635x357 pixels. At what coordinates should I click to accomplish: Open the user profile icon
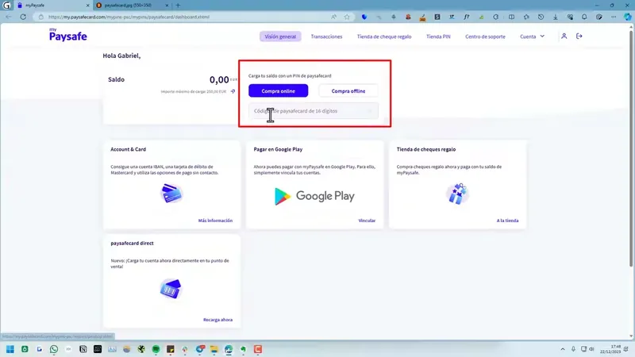[x=564, y=36]
